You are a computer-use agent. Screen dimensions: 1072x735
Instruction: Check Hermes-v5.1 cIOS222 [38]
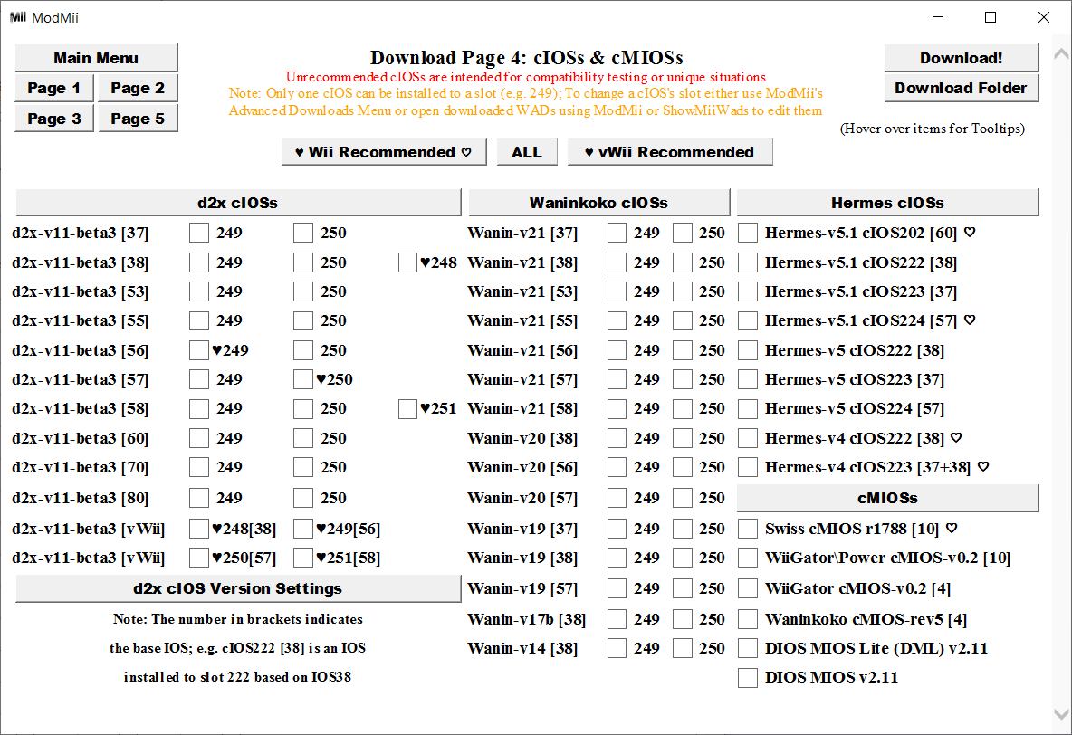pyautogui.click(x=748, y=262)
